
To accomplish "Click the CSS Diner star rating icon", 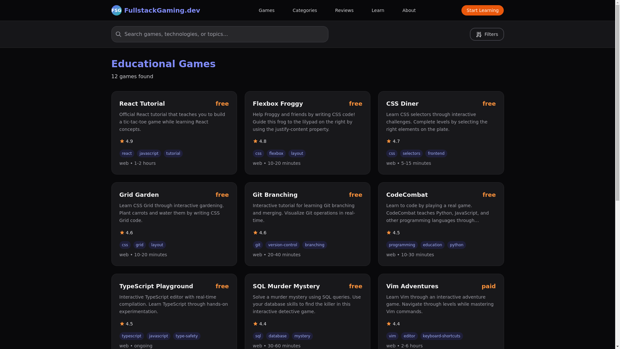I will click(388, 141).
